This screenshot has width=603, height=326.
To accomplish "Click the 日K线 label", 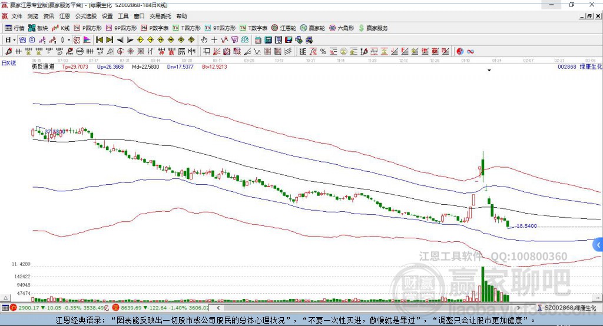I will [9, 63].
